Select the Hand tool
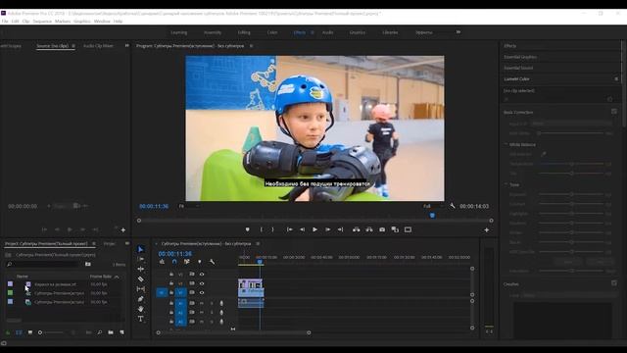 141,309
